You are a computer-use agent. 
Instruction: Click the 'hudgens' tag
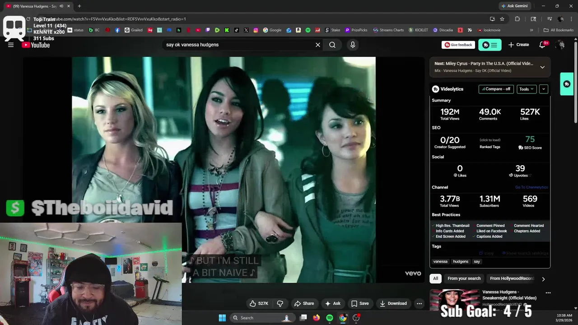pyautogui.click(x=461, y=261)
